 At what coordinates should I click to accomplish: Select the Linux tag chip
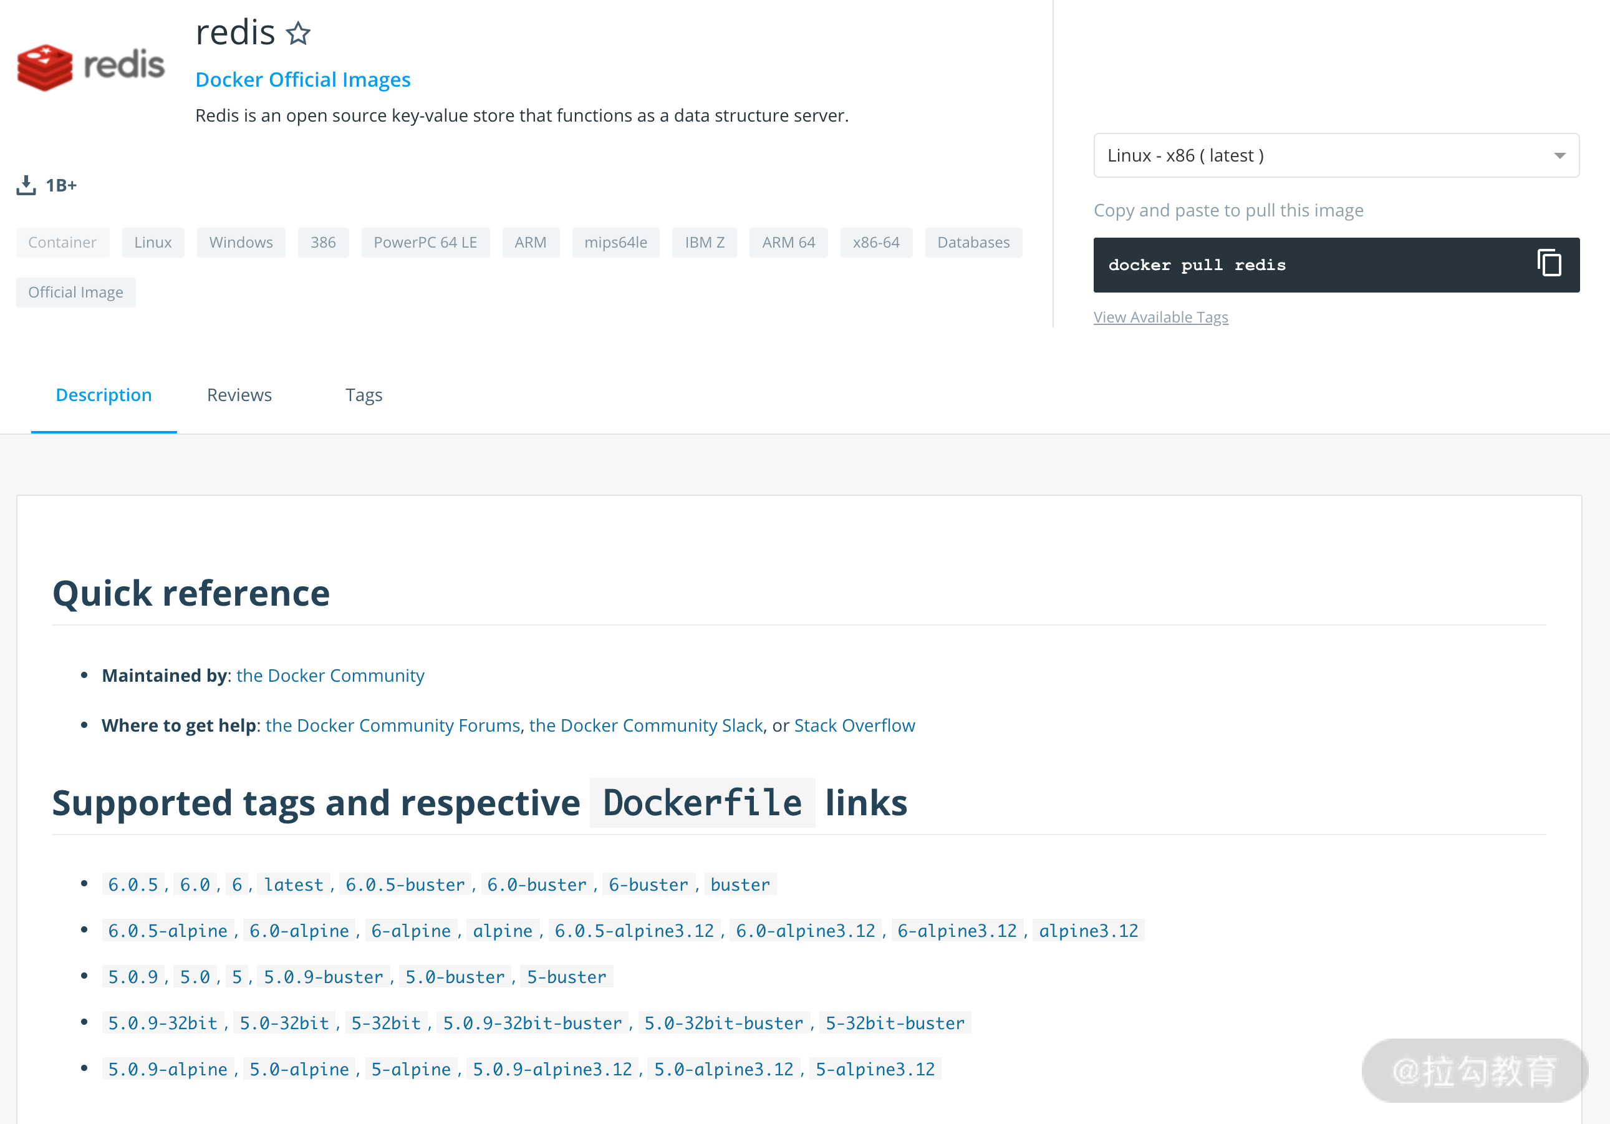[x=153, y=242]
